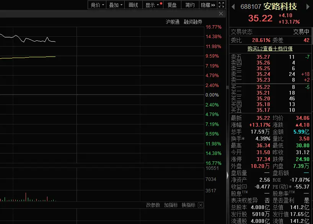Click the 复盘 replay toolbar item
313x224 pixels.
172,5
